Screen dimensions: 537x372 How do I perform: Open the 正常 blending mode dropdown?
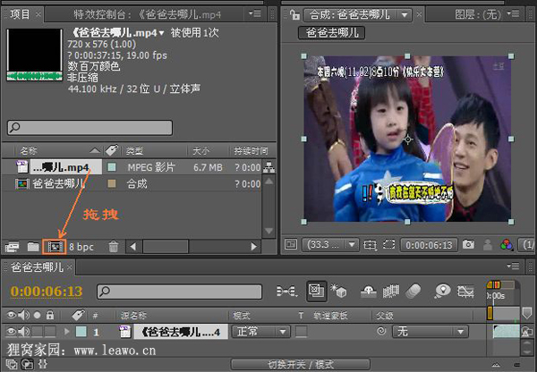(261, 332)
